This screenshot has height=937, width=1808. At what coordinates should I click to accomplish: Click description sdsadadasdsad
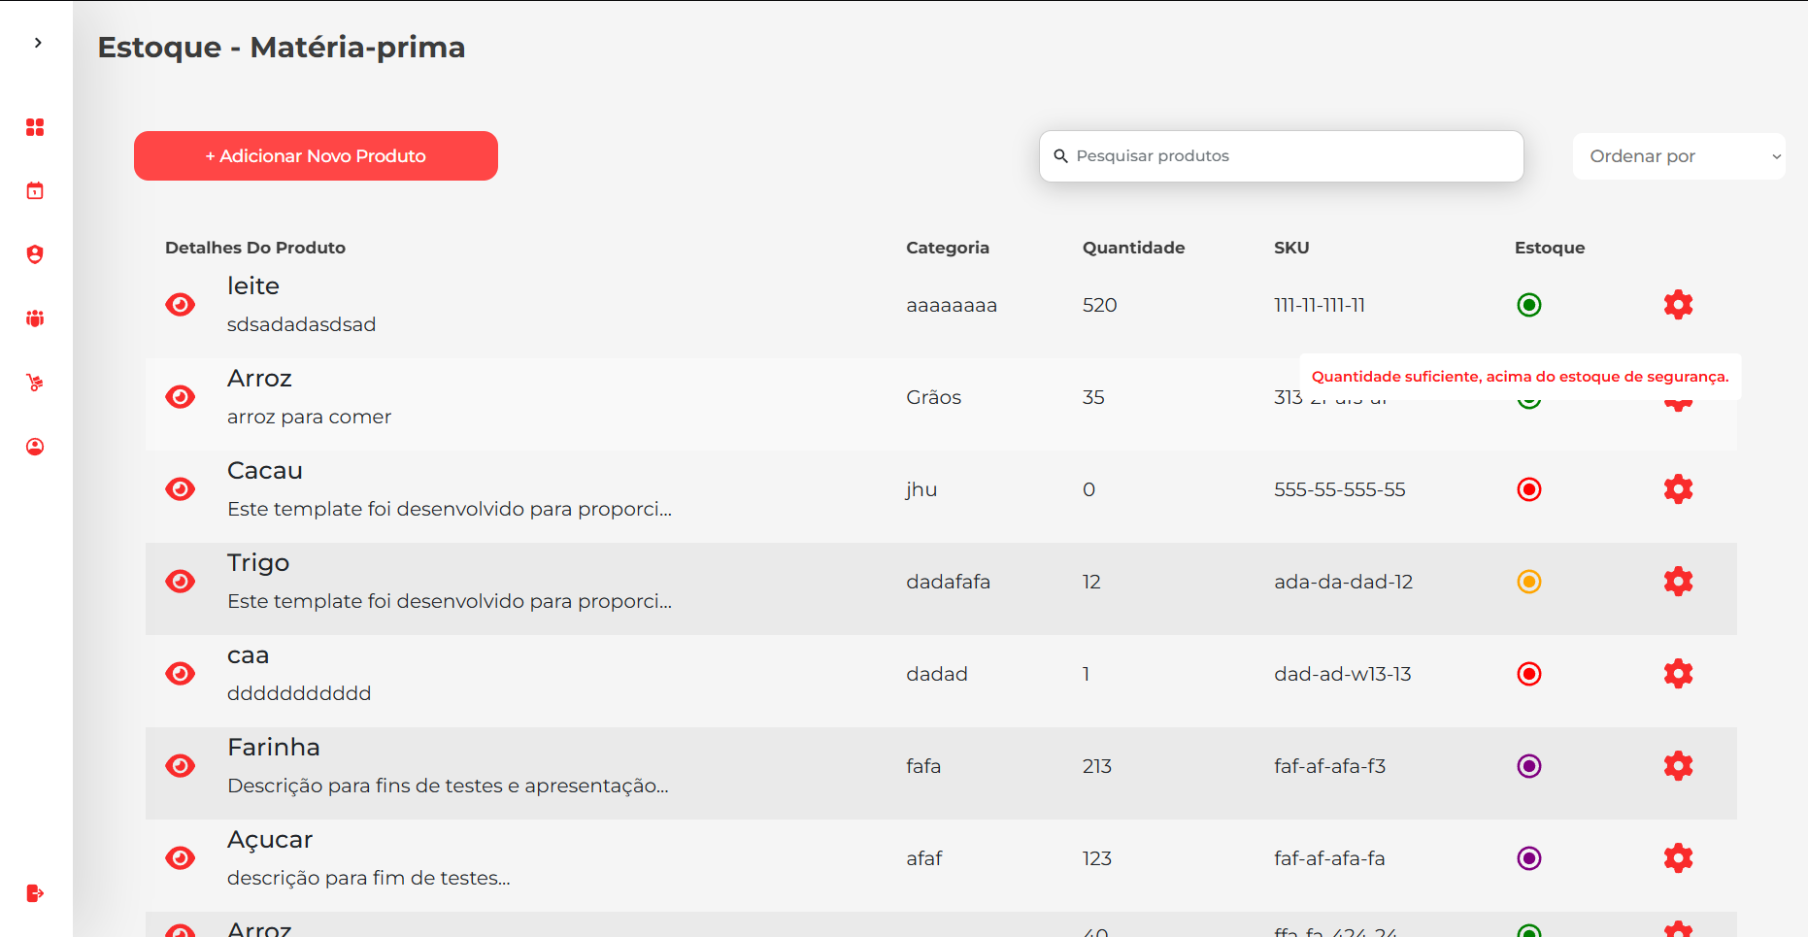point(301,324)
